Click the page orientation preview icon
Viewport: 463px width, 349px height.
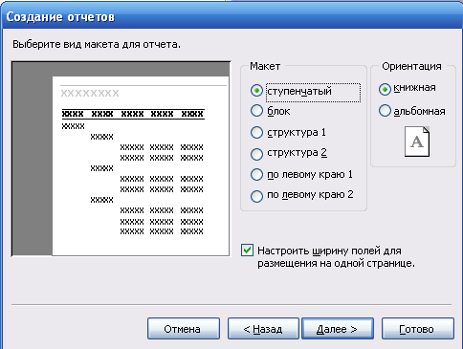pyautogui.click(x=417, y=142)
